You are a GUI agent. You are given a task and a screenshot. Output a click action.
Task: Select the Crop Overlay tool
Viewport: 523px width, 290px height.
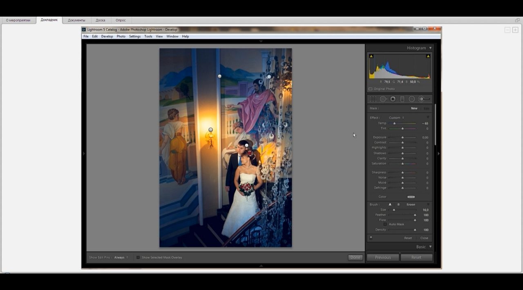click(373, 99)
